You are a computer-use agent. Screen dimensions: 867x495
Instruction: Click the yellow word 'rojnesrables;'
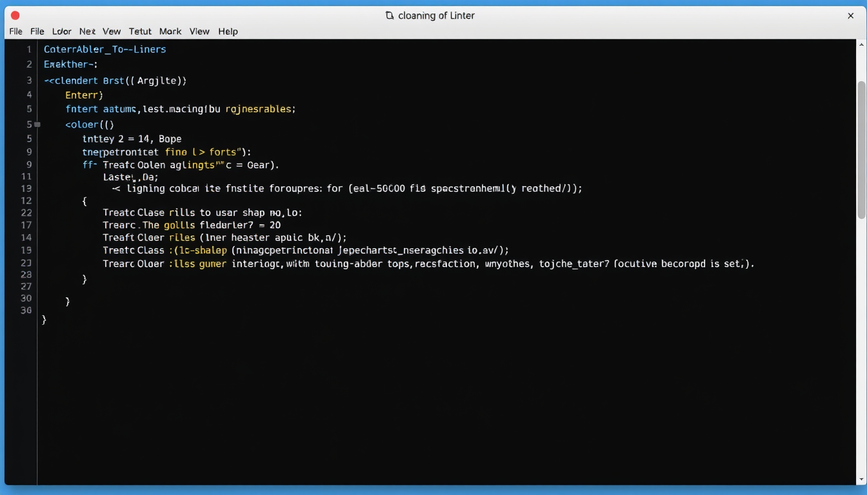[x=260, y=110]
